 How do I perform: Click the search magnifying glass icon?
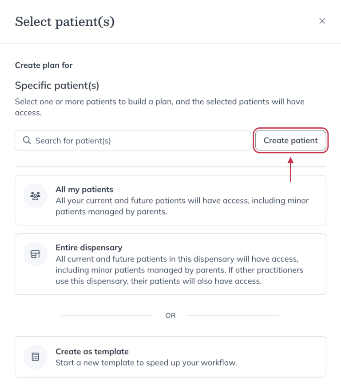pos(27,140)
